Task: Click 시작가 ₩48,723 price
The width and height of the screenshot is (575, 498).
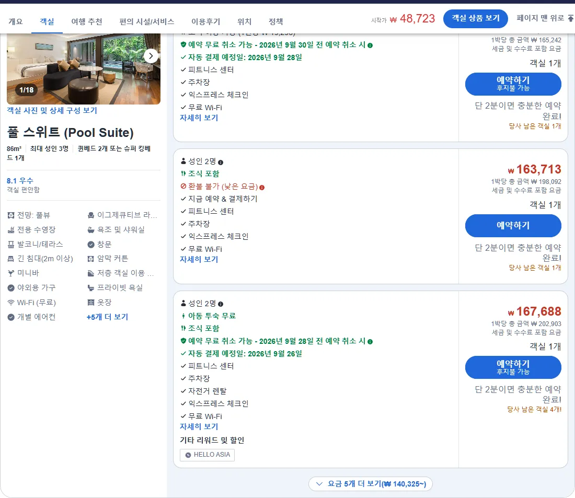Action: [402, 19]
